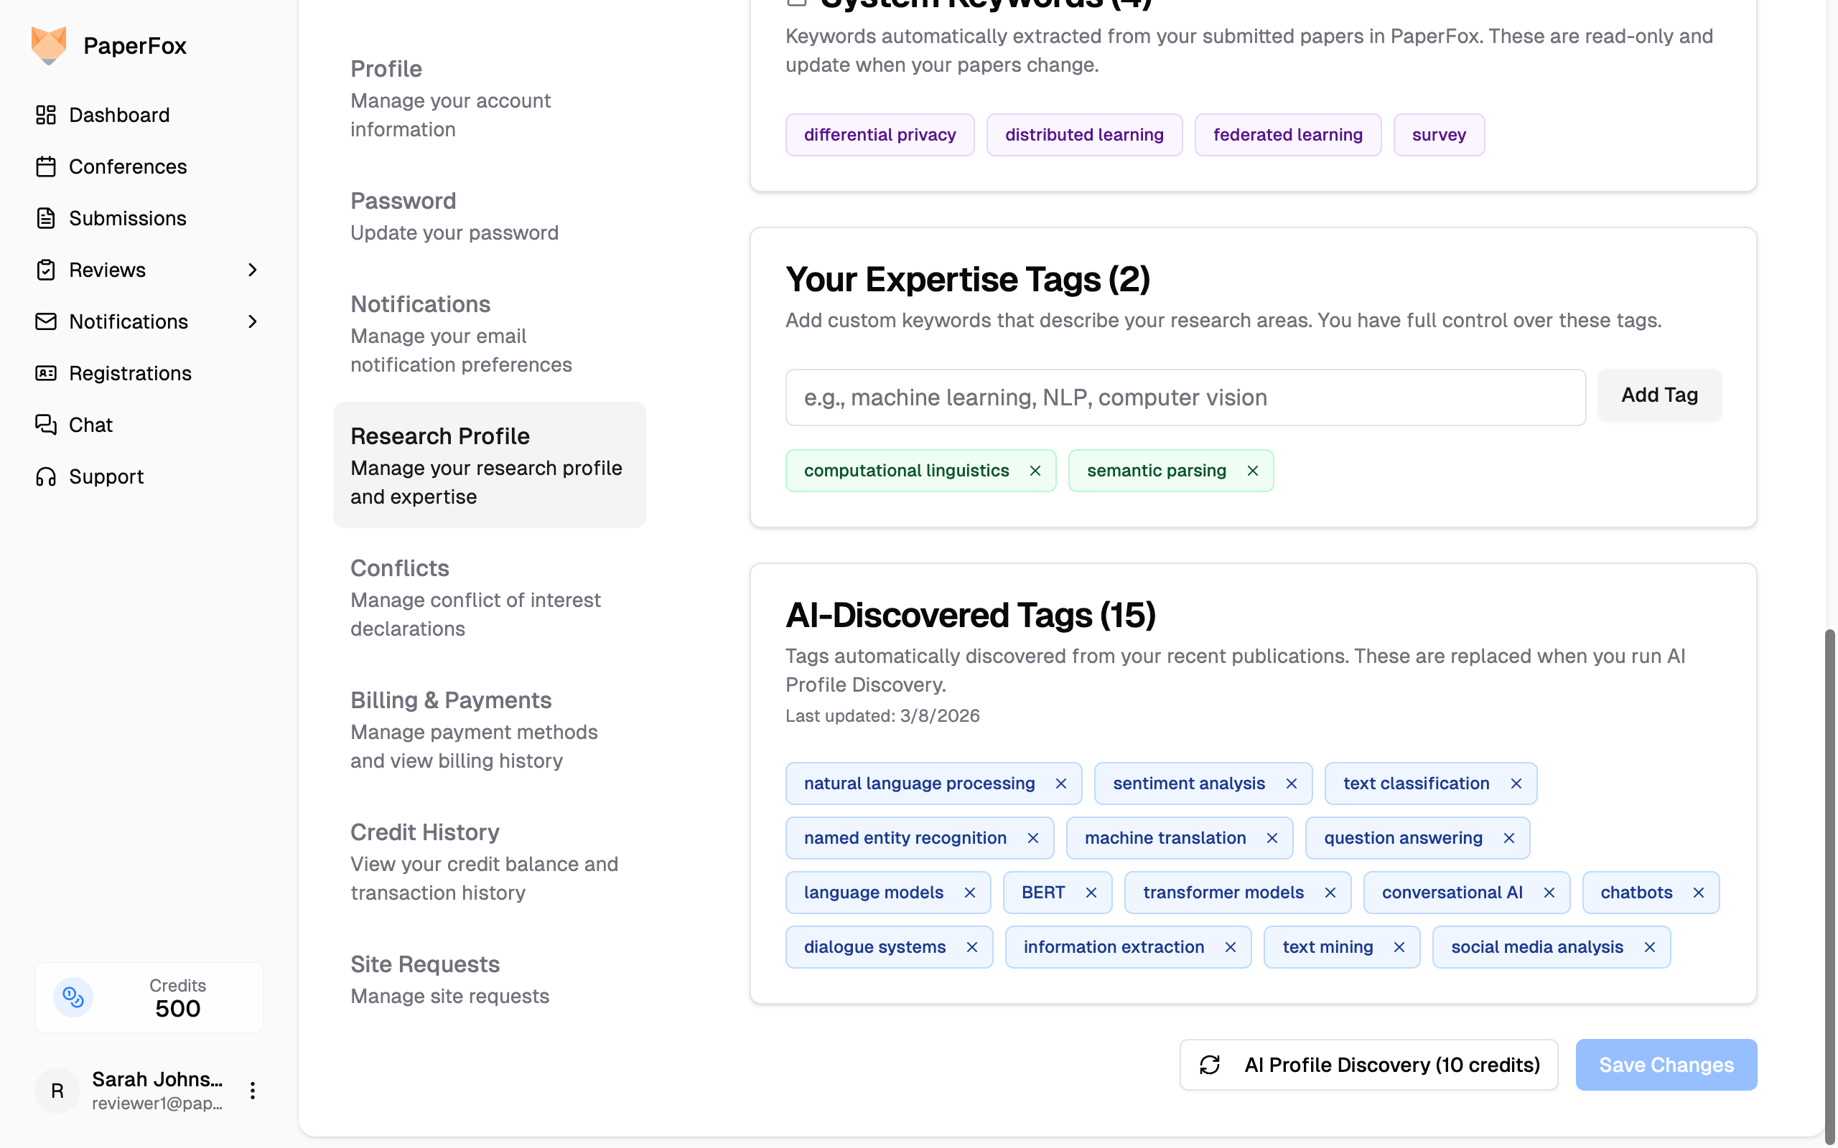Open Chat using the speech-bubble icon
This screenshot has width=1838, height=1148.
coord(45,425)
